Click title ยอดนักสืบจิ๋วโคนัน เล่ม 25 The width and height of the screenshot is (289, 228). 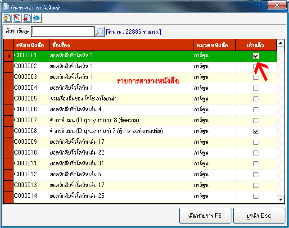[77, 196]
